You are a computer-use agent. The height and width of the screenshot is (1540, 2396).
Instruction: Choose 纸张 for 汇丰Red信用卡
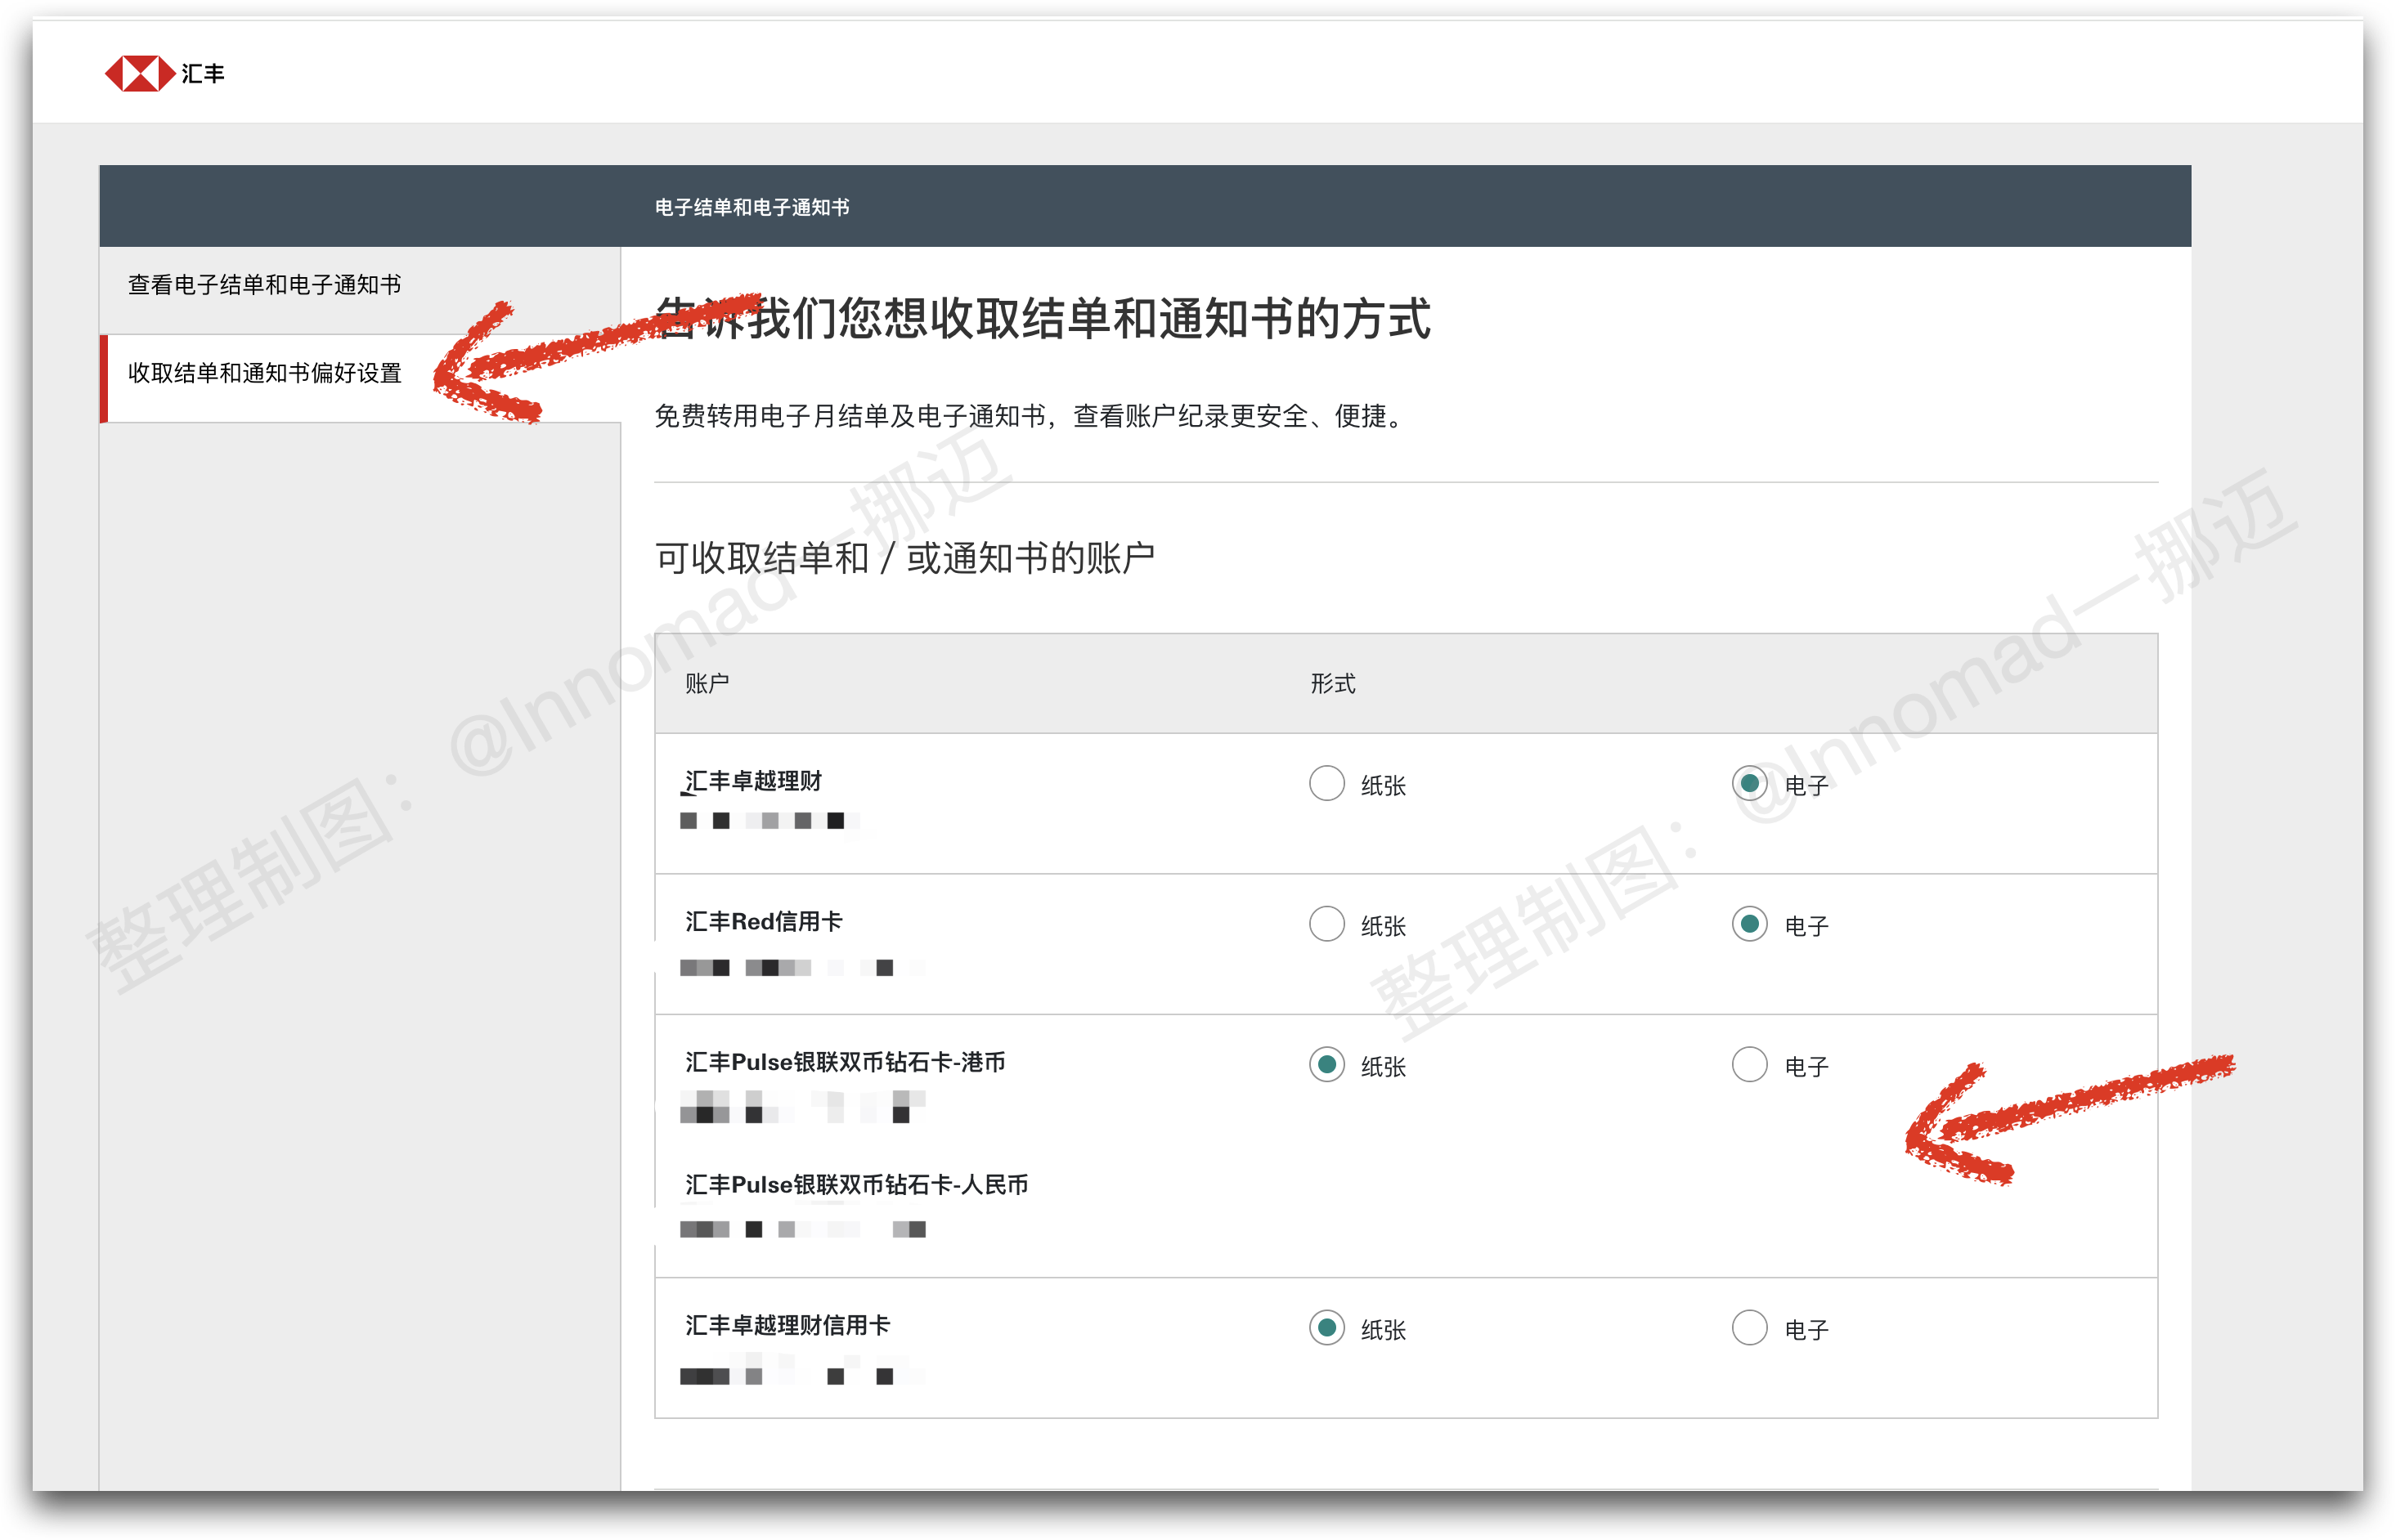click(1326, 924)
